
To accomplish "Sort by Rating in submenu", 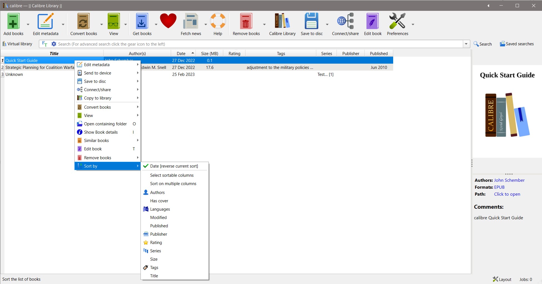I will coord(175,243).
